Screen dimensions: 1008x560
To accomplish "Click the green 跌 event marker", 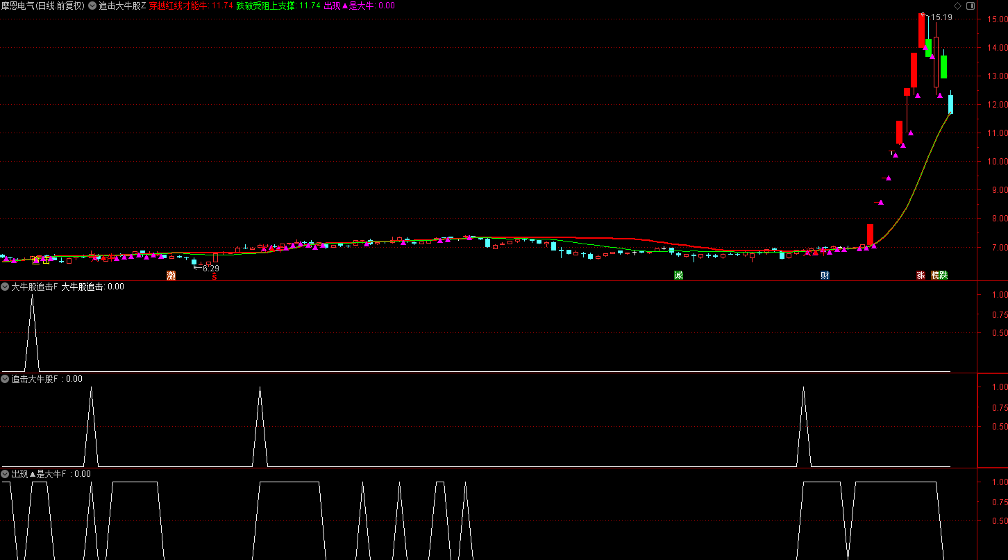I will click(943, 275).
